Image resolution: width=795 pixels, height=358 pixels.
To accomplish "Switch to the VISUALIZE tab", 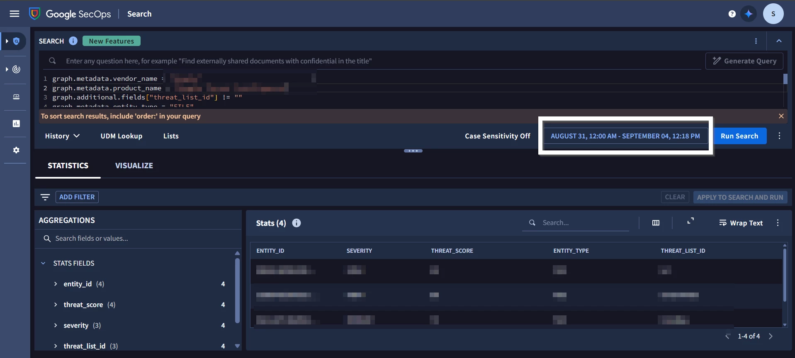I will (134, 166).
